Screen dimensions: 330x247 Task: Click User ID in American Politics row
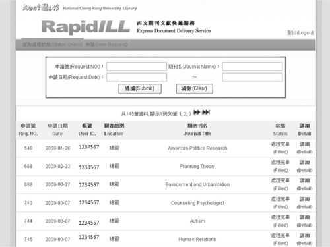click(89, 147)
